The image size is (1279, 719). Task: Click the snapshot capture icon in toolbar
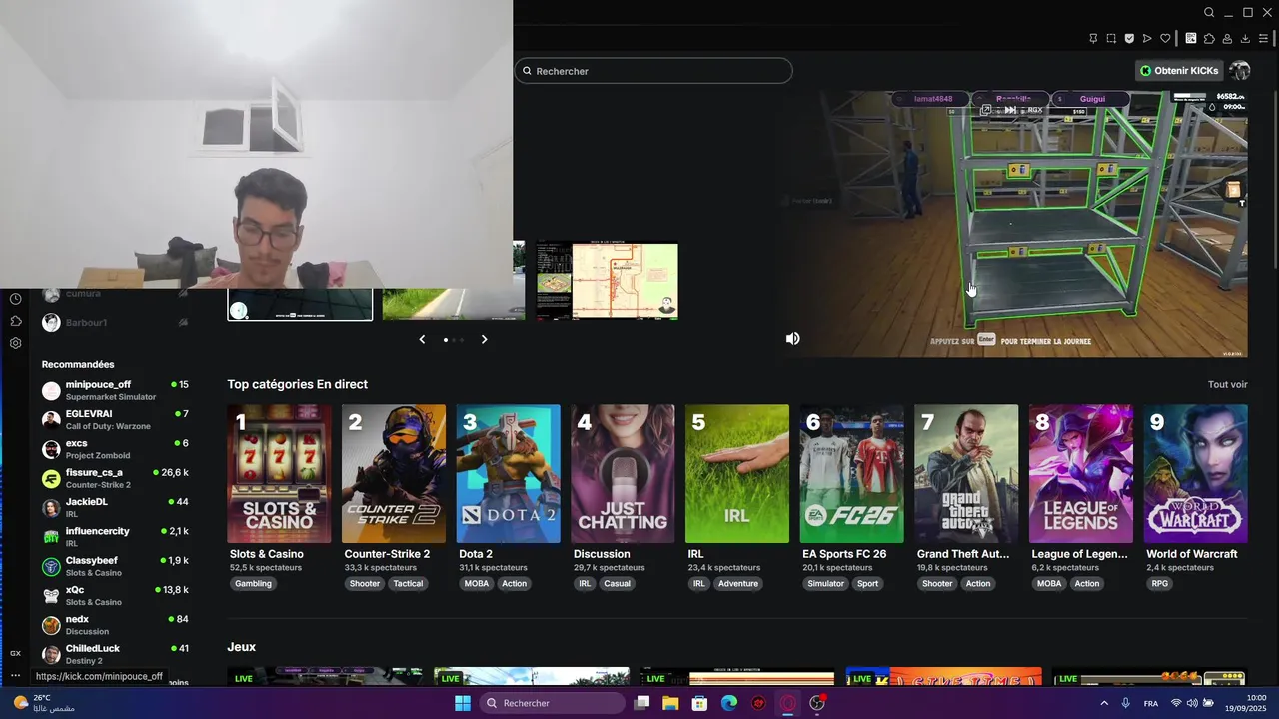1111,39
